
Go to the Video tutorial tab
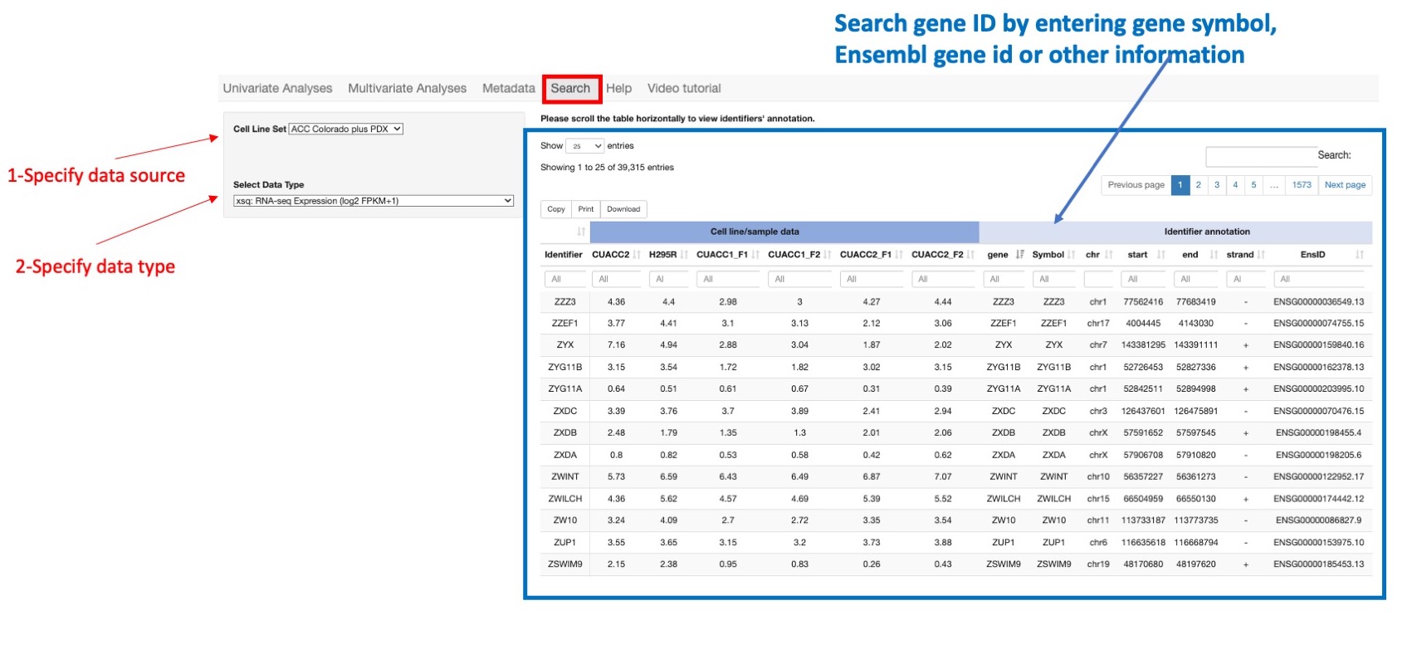click(x=683, y=88)
